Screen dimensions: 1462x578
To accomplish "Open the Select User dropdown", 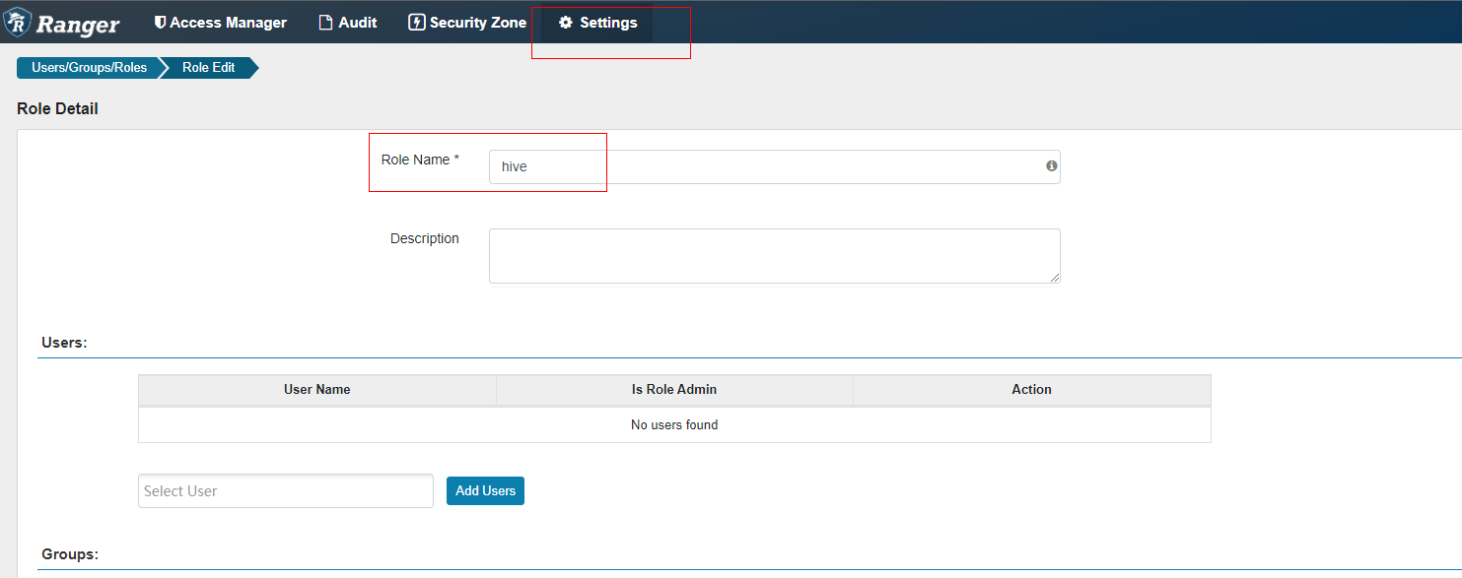I will 286,490.
